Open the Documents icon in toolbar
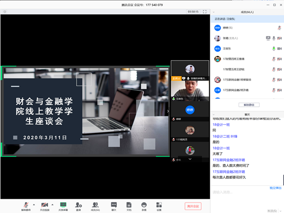Screen dimensions: 284x213 tap(129, 204)
